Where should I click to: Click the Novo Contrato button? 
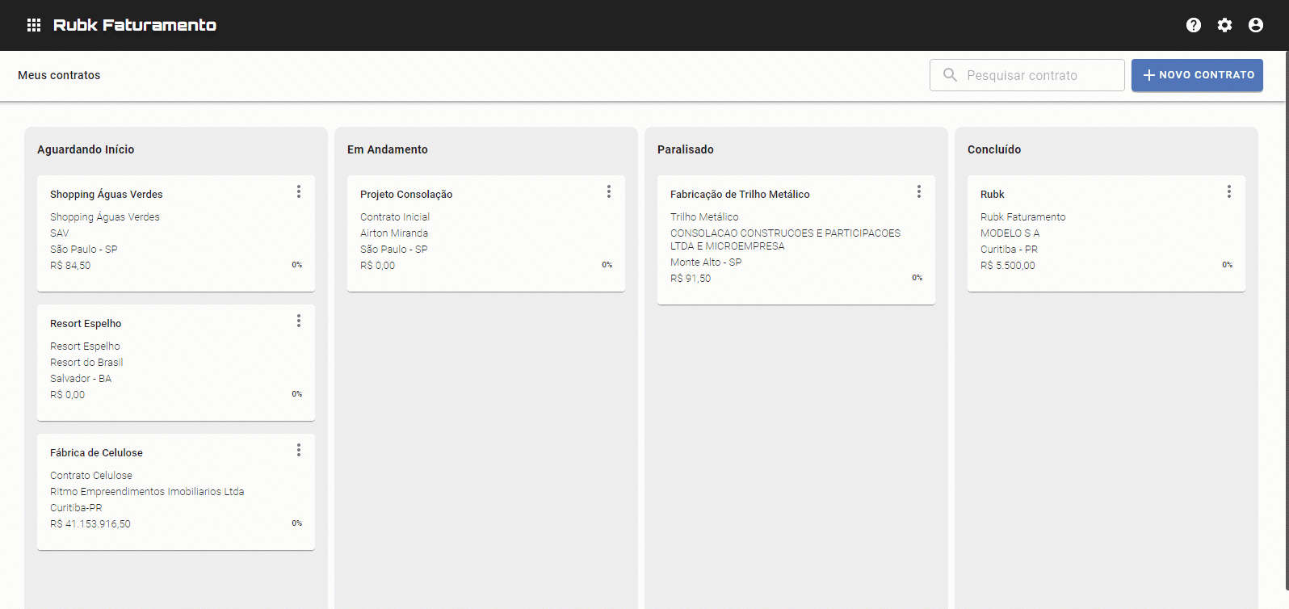[1197, 75]
